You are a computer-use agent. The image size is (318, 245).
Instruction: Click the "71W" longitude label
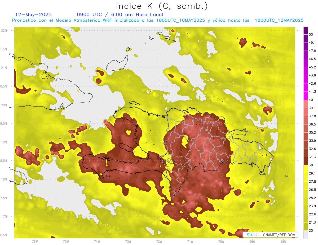190,241
